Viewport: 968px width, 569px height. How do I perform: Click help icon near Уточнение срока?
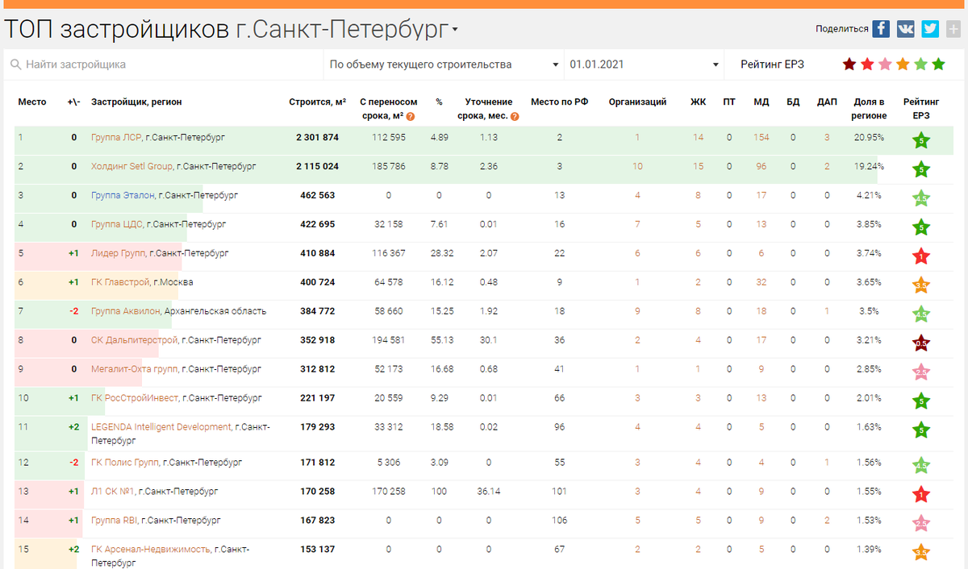pos(515,116)
